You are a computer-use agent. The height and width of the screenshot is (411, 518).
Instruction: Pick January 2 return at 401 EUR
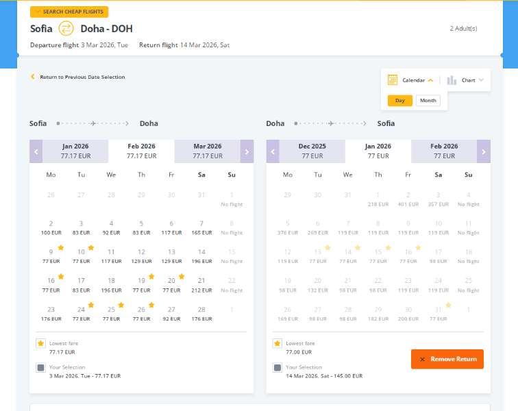coord(408,199)
